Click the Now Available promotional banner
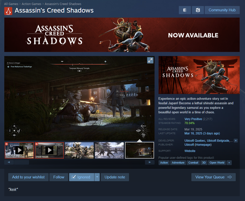 tap(122, 35)
